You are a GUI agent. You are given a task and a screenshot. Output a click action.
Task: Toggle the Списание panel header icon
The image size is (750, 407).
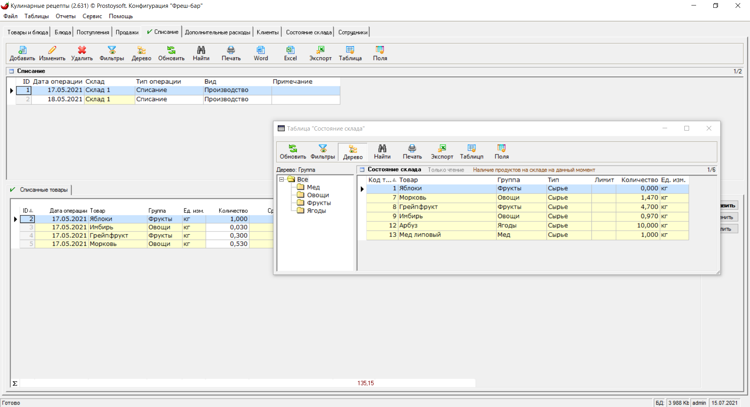click(x=12, y=71)
